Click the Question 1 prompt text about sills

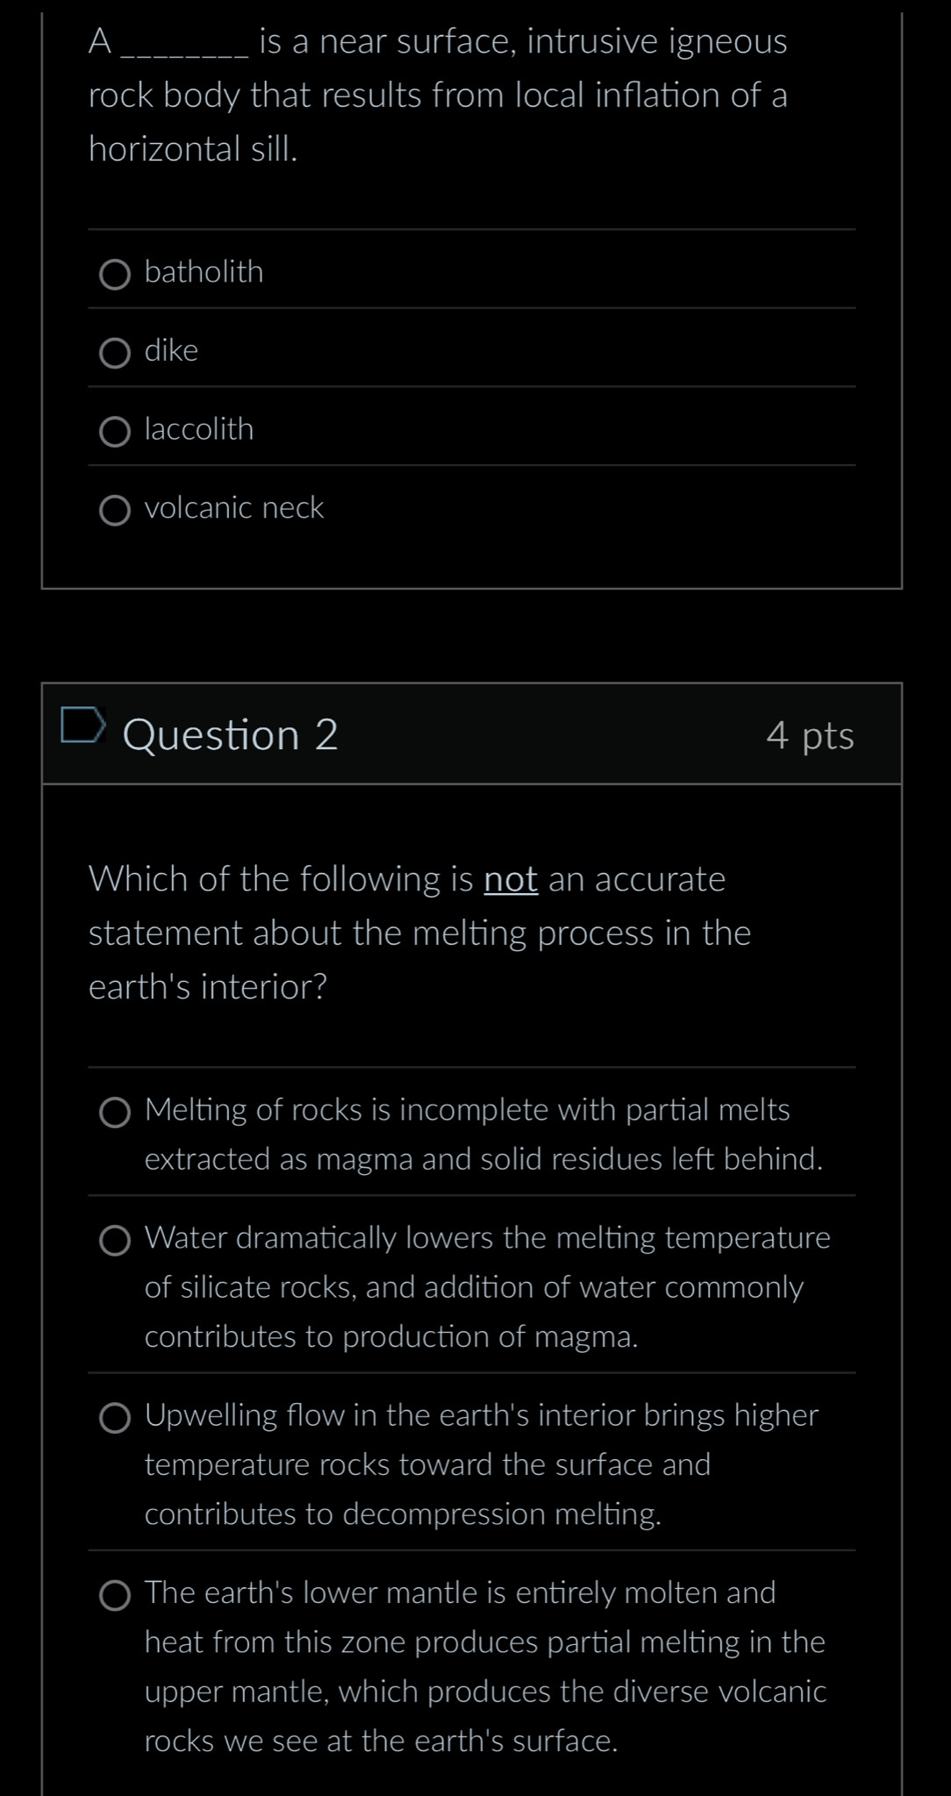click(436, 97)
